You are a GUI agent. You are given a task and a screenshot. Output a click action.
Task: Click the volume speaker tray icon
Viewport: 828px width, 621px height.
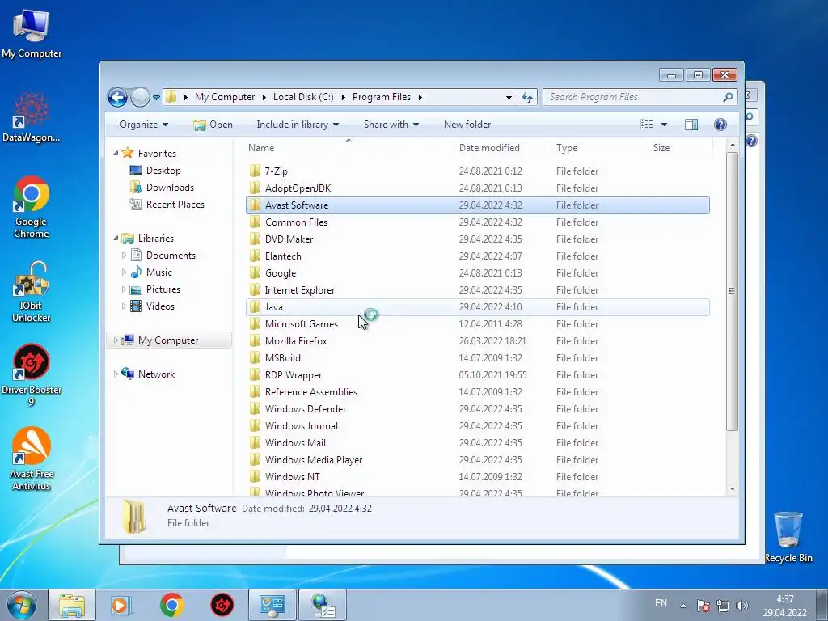pyautogui.click(x=742, y=606)
